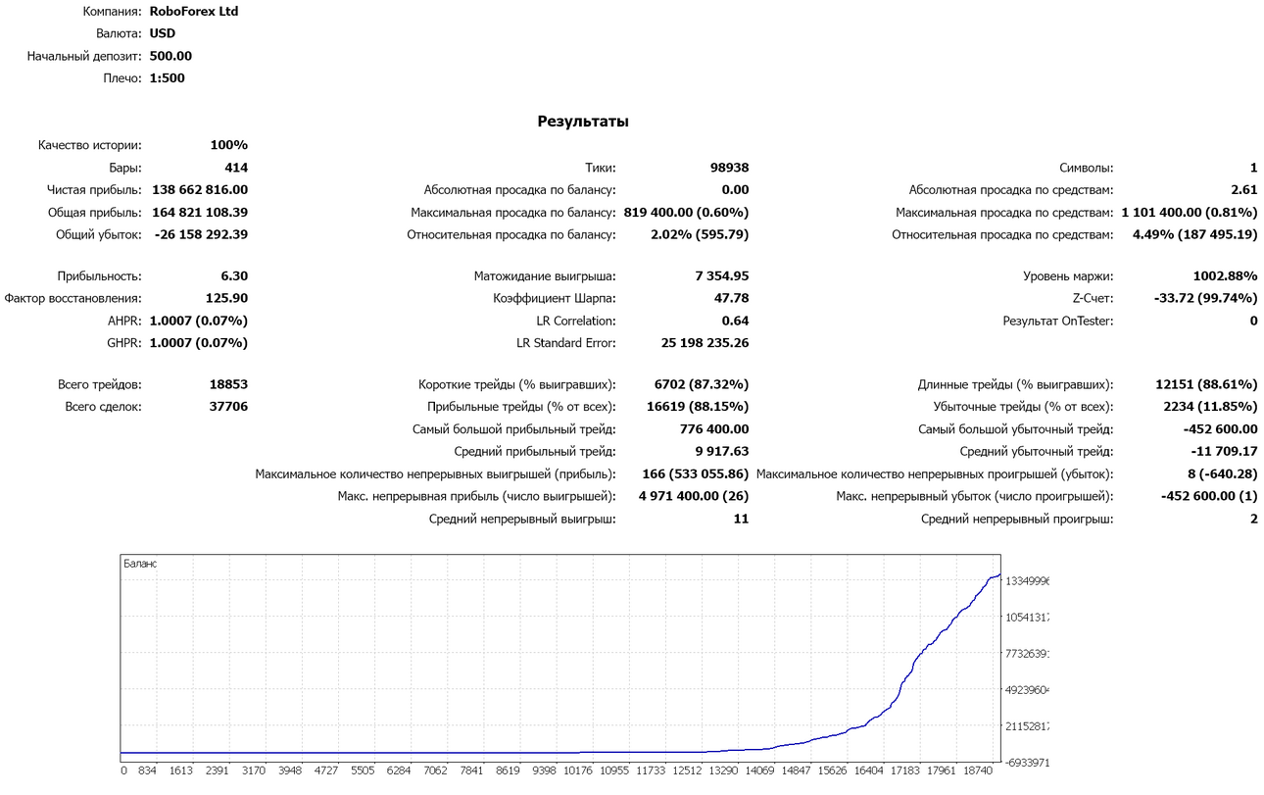1264x795 pixels.
Task: Click the bars value 414
Action: (236, 168)
